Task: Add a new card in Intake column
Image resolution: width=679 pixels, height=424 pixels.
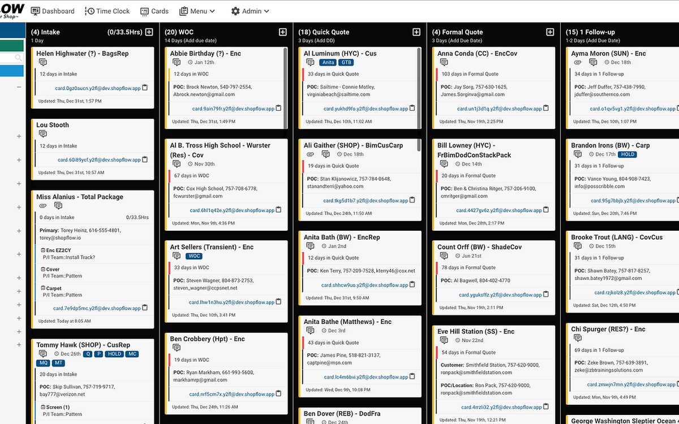Action: point(149,32)
